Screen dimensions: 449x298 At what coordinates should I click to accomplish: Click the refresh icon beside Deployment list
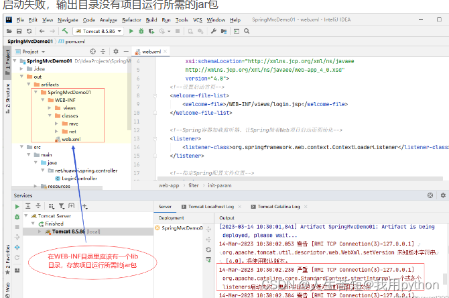(208, 250)
